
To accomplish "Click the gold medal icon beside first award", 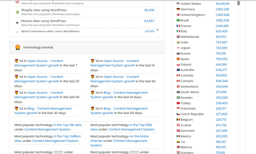I will [x=16, y=61].
